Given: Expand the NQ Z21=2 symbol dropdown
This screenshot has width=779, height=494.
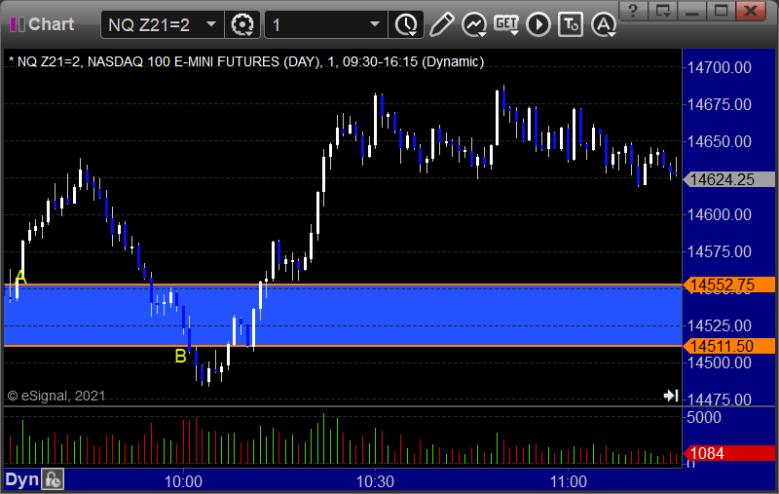Looking at the screenshot, I should pyautogui.click(x=211, y=23).
